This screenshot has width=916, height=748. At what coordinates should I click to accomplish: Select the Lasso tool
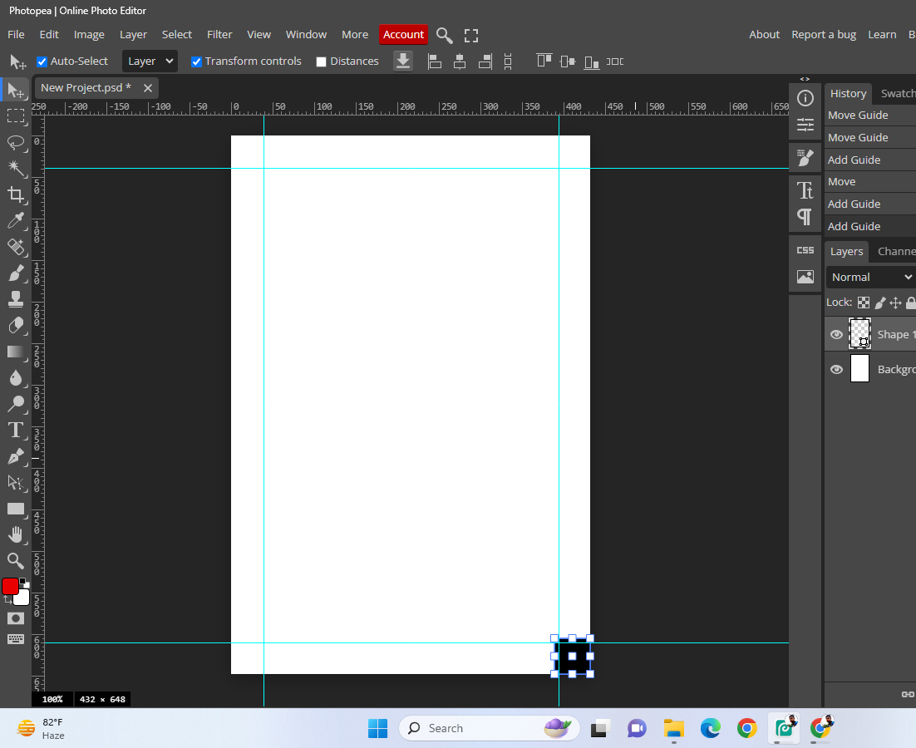15,142
